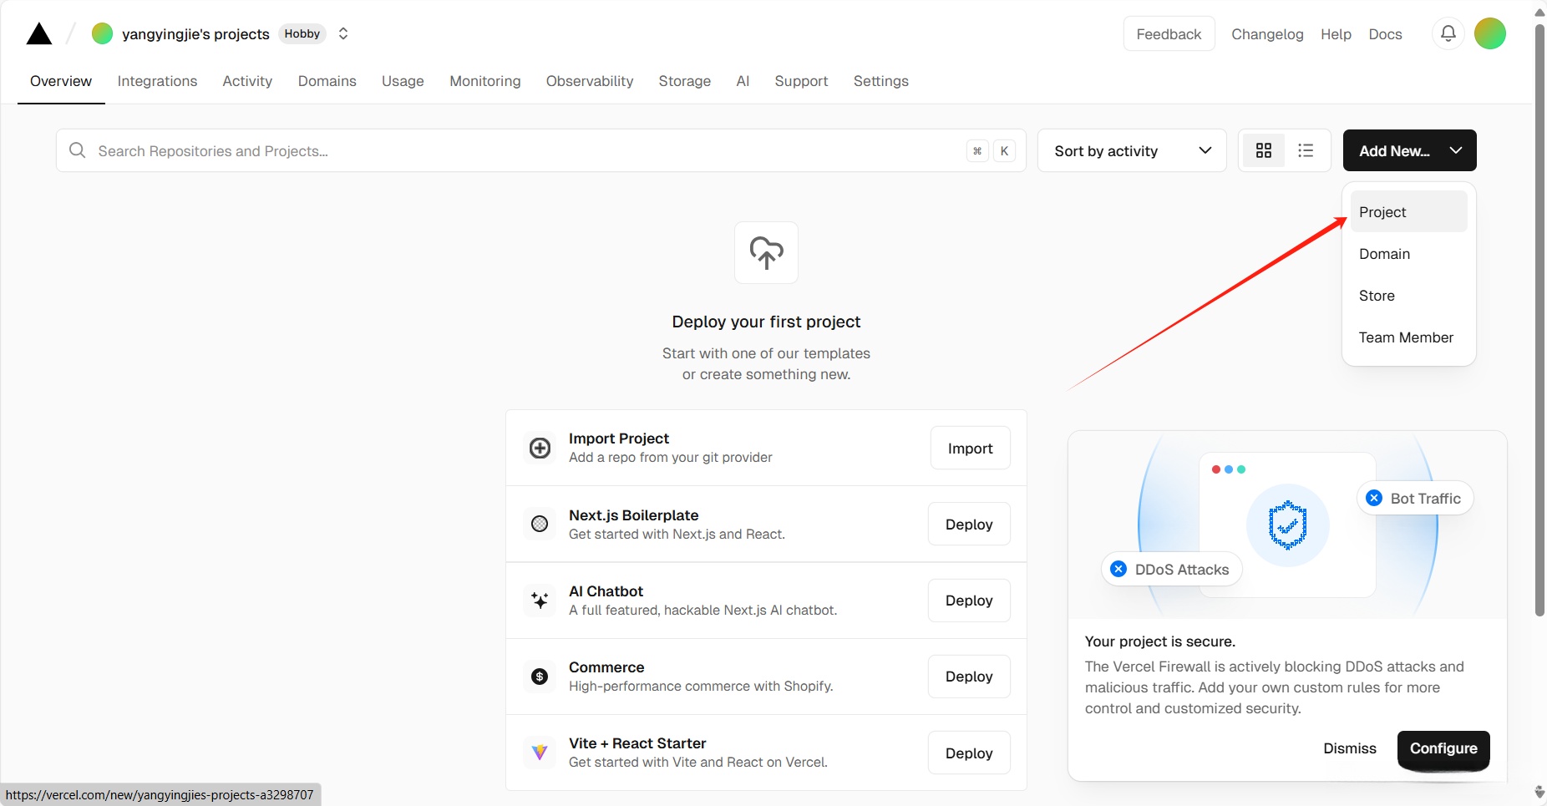The image size is (1547, 806).
Task: Open the Storage tab
Action: point(684,81)
